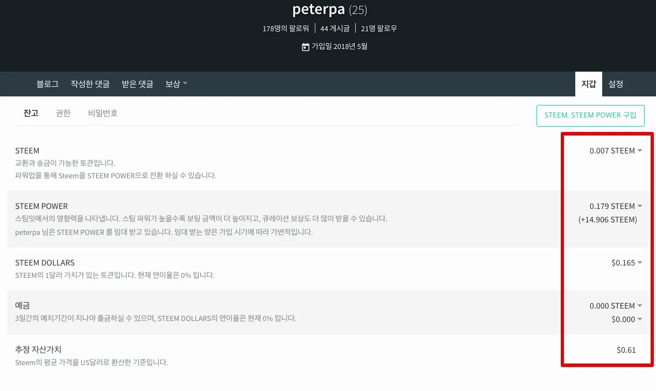656x391 pixels.
Task: Click the calendar icon beside join date
Action: click(x=306, y=47)
